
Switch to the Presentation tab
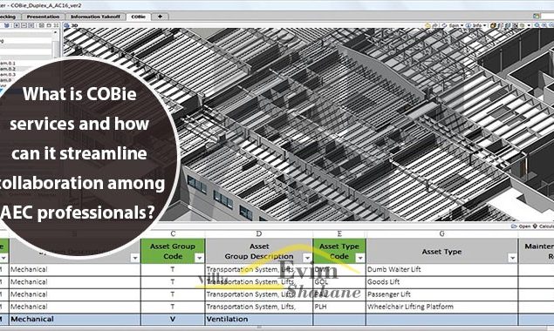(x=43, y=17)
